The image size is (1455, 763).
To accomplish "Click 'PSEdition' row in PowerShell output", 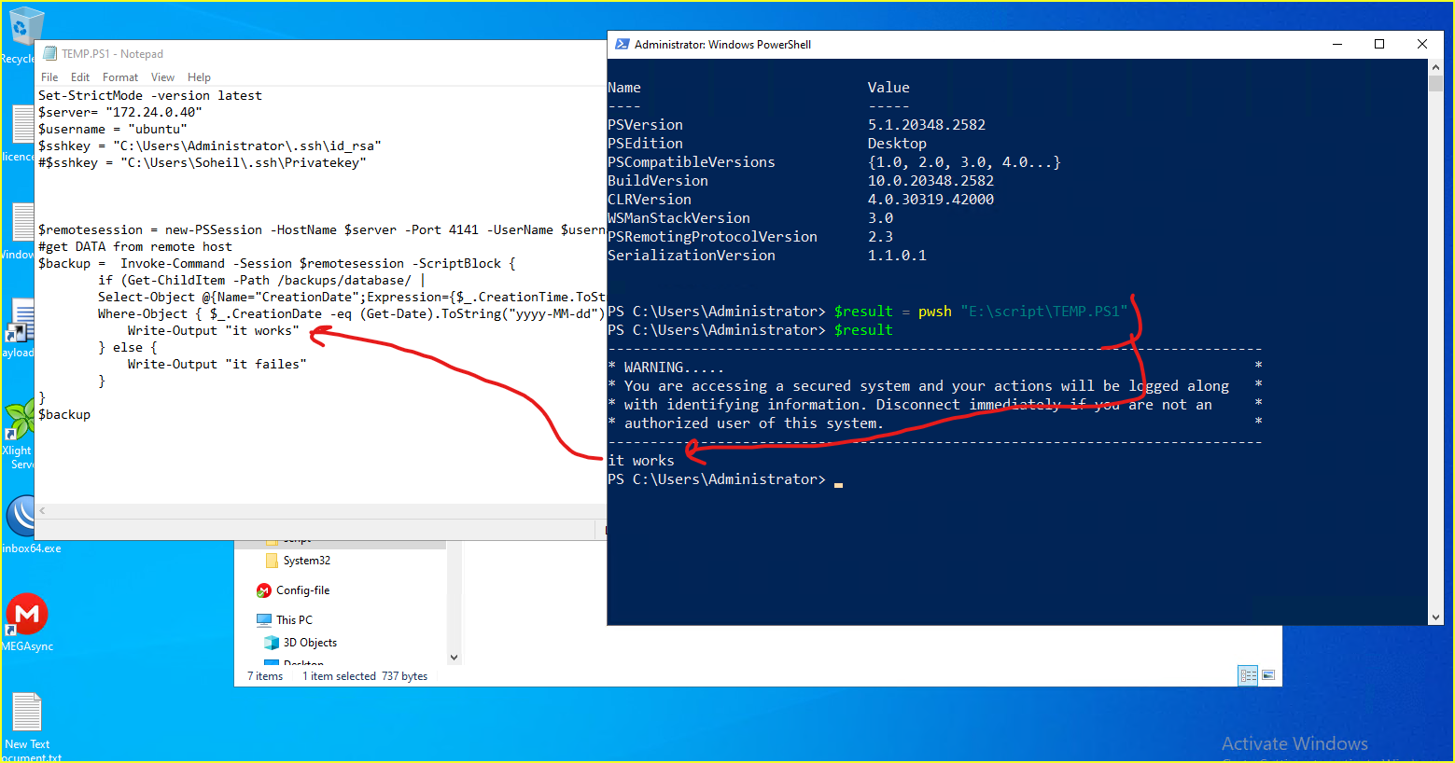I will (766, 144).
